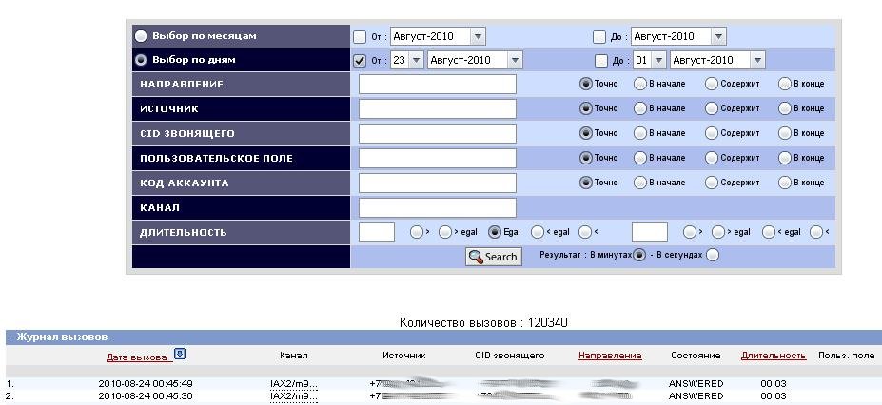This screenshot has height=405, width=882.
Task: Select the first duration 'Egal' radio button
Action: pyautogui.click(x=495, y=232)
